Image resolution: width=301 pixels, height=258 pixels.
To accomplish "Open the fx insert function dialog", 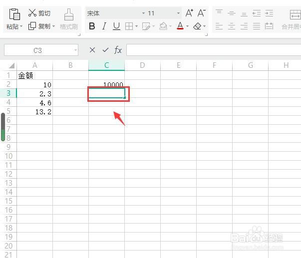I will [x=118, y=50].
